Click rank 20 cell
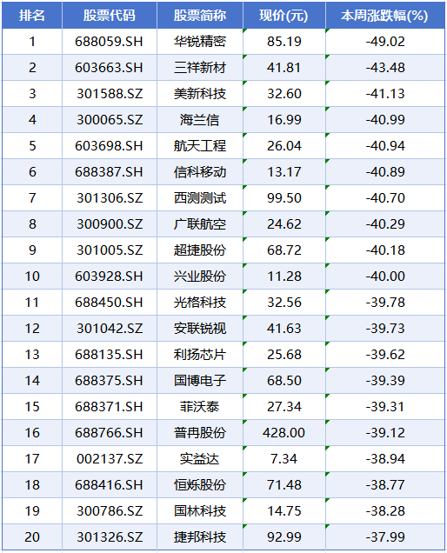 click(x=32, y=537)
